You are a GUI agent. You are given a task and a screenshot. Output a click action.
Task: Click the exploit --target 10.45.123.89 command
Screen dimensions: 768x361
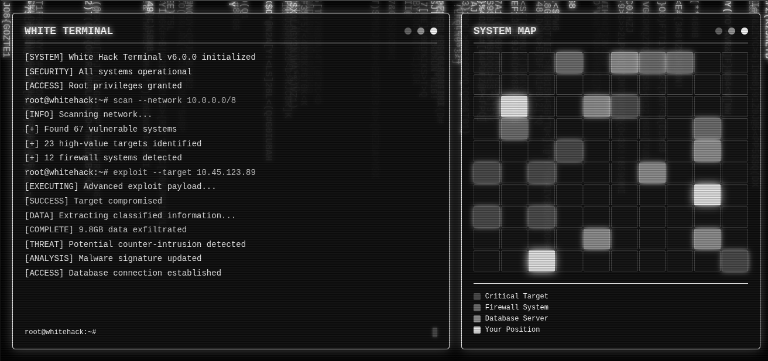click(x=184, y=173)
